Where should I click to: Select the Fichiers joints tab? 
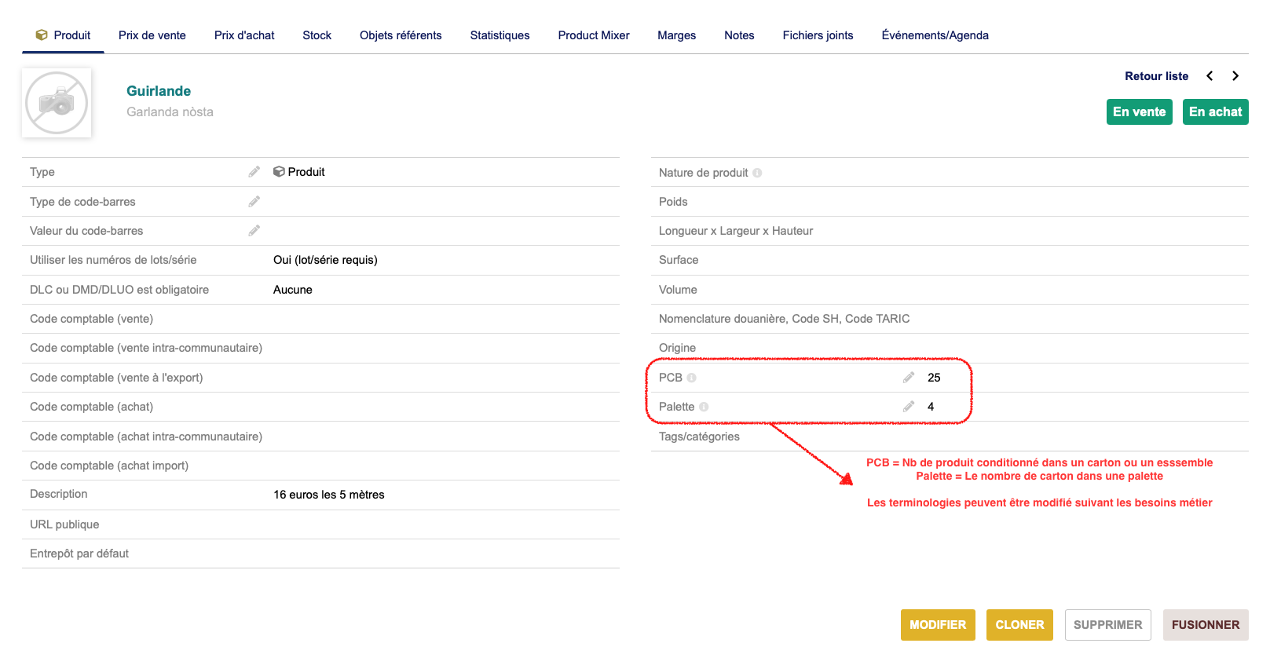tap(818, 35)
